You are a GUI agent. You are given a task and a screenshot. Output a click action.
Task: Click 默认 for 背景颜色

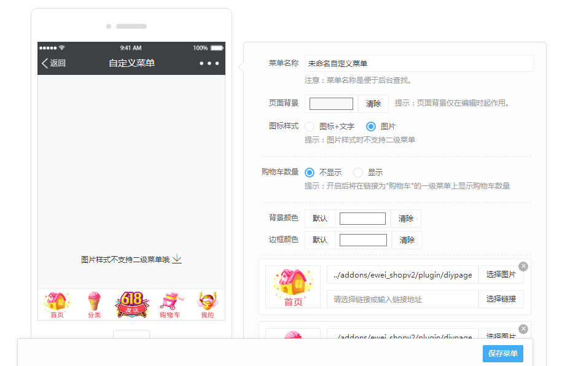[x=320, y=219]
